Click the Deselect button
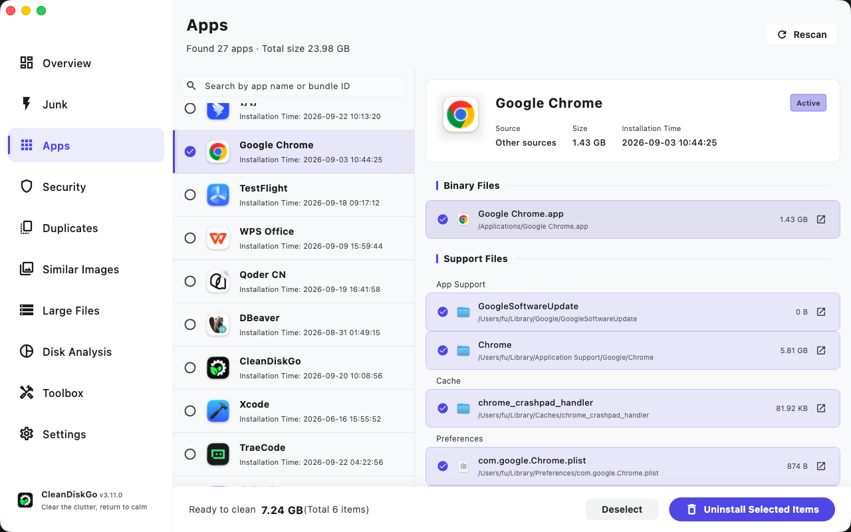Screen dimensions: 851x532 tap(622, 509)
